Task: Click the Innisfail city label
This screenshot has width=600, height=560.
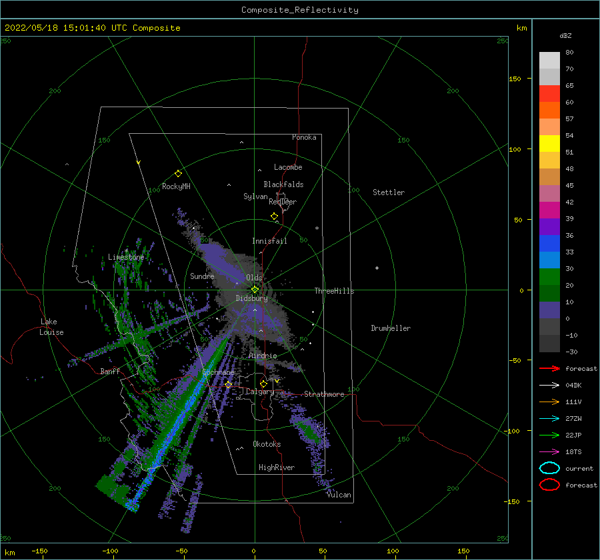Action: point(269,241)
